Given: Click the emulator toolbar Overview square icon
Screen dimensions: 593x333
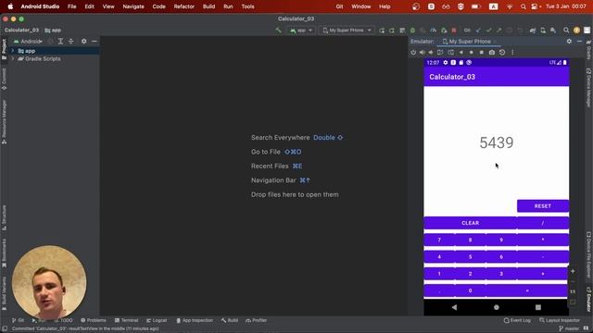Looking at the screenshot, I should (x=482, y=53).
